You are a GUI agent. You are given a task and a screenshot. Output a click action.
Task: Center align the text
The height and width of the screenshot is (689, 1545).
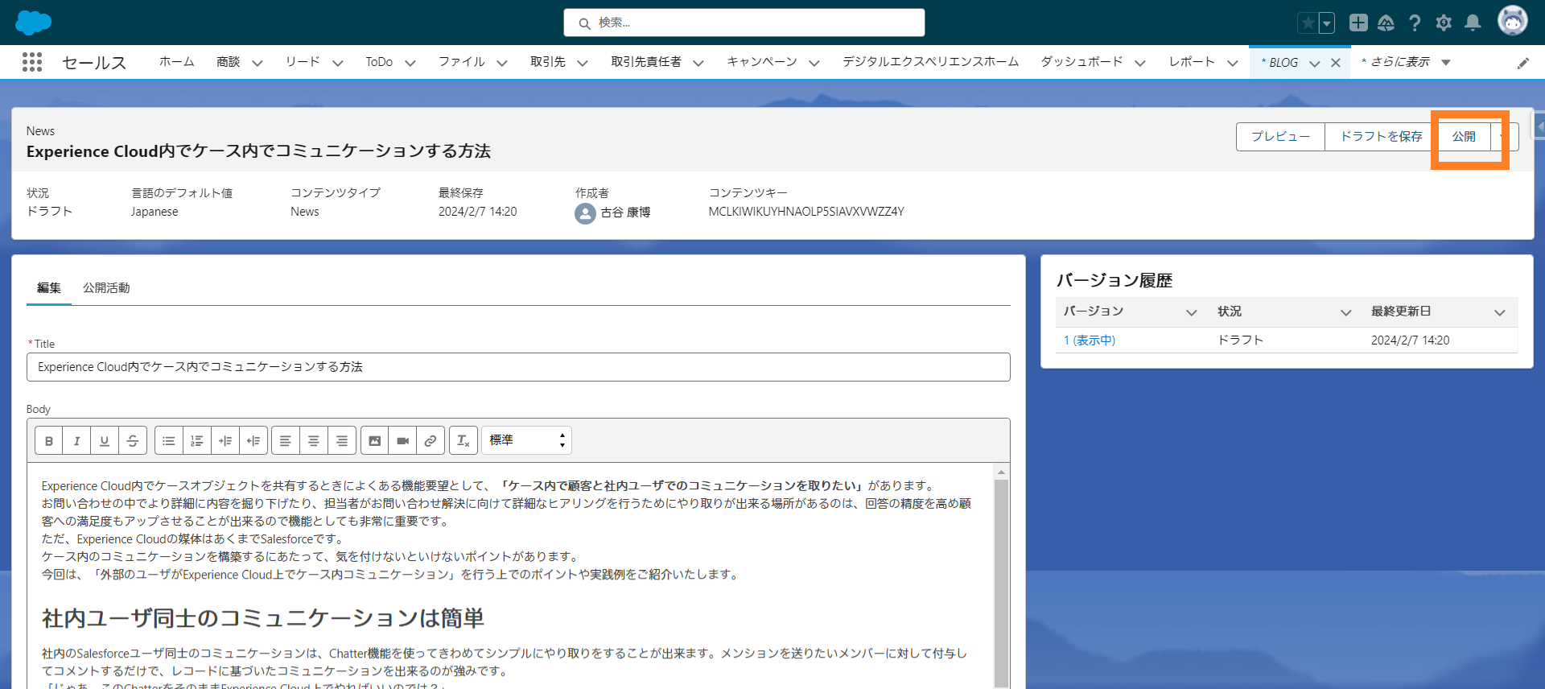[314, 440]
